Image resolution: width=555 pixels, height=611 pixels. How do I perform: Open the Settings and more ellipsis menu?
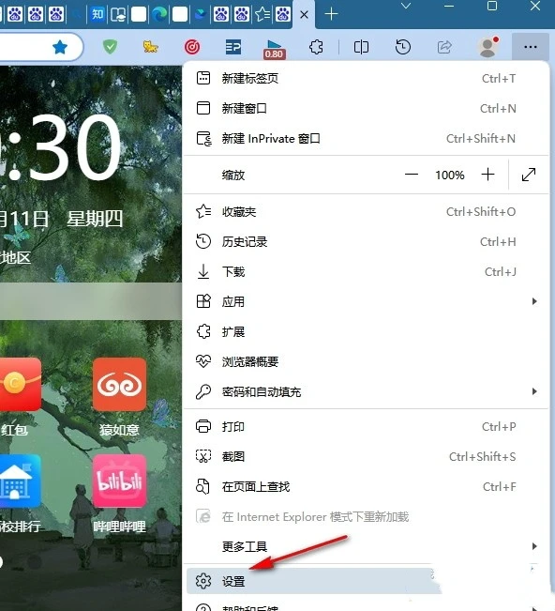point(531,47)
